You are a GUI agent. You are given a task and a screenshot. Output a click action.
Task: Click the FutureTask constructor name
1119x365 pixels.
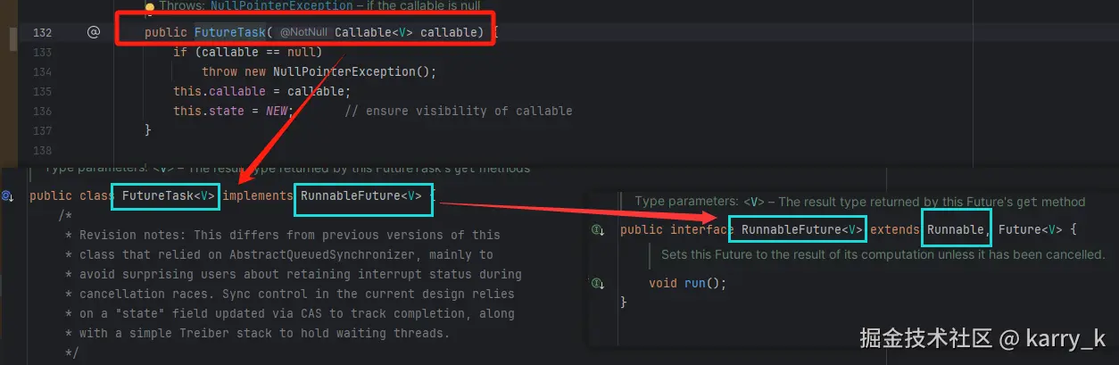[x=229, y=33]
